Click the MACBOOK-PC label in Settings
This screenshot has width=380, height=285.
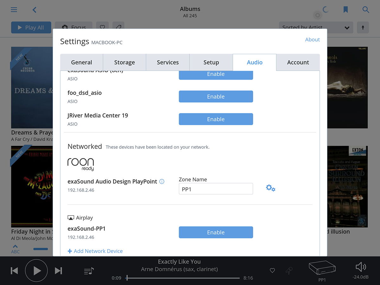click(x=107, y=42)
